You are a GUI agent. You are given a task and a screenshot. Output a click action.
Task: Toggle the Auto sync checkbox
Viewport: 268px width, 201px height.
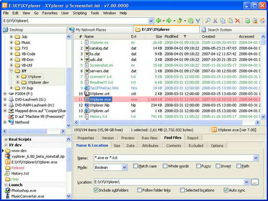click(226, 190)
